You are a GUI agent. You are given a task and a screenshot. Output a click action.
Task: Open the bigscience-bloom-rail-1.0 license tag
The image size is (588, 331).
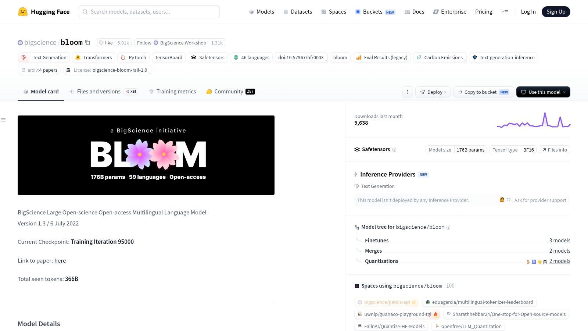107,70
